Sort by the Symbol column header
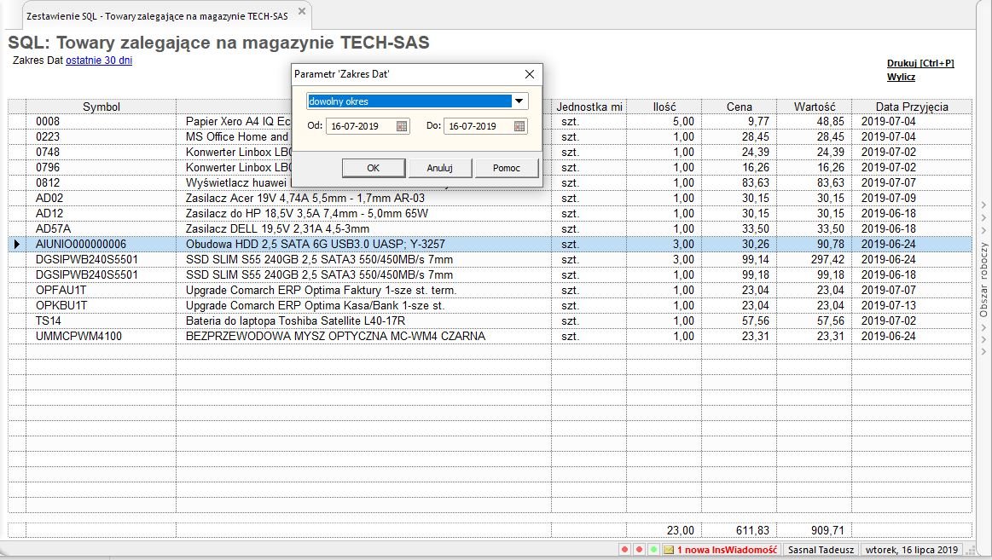The height and width of the screenshot is (560, 992). 101,107
